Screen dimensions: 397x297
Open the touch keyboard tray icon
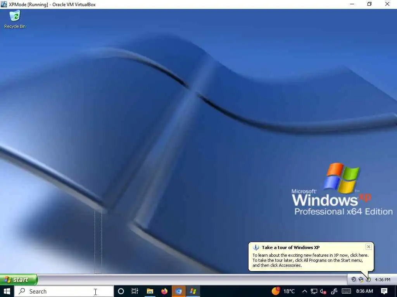coord(346,291)
